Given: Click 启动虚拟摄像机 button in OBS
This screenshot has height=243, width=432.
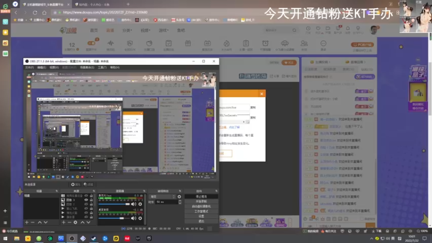Looking at the screenshot, I should pyautogui.click(x=201, y=206).
